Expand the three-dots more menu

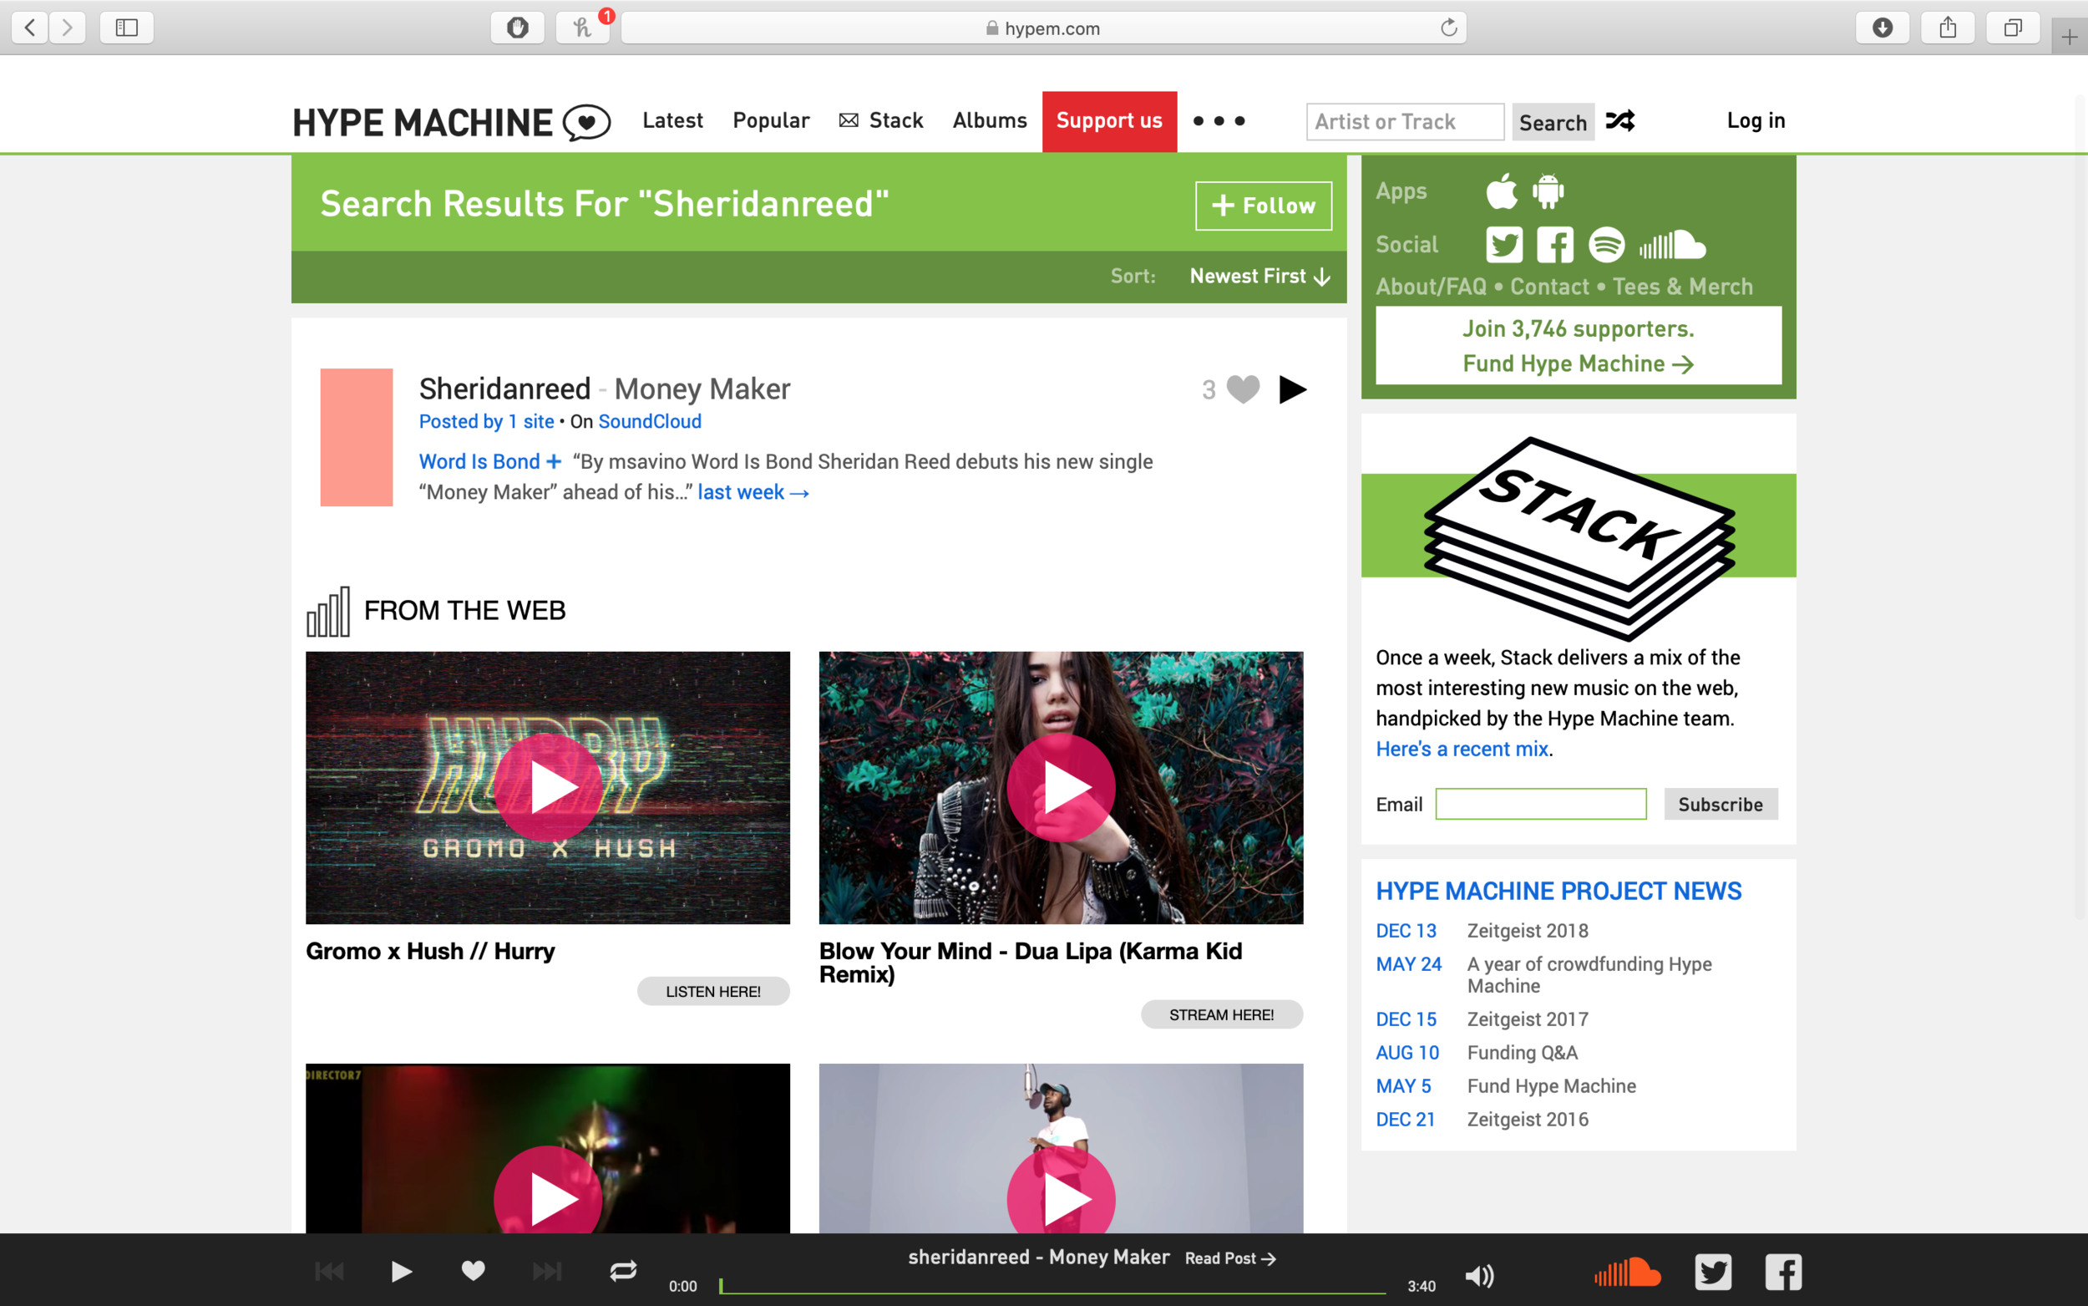(x=1219, y=121)
